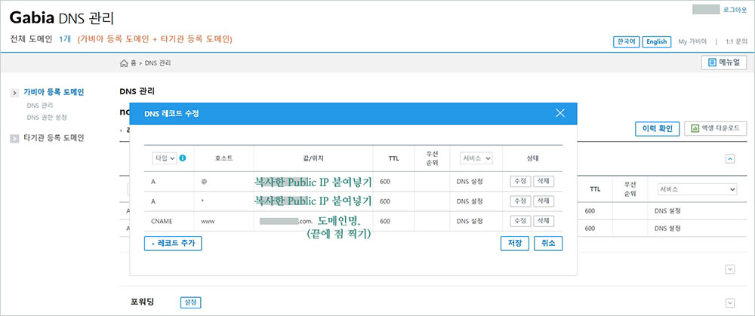Switch language to 한국어

pos(626,41)
